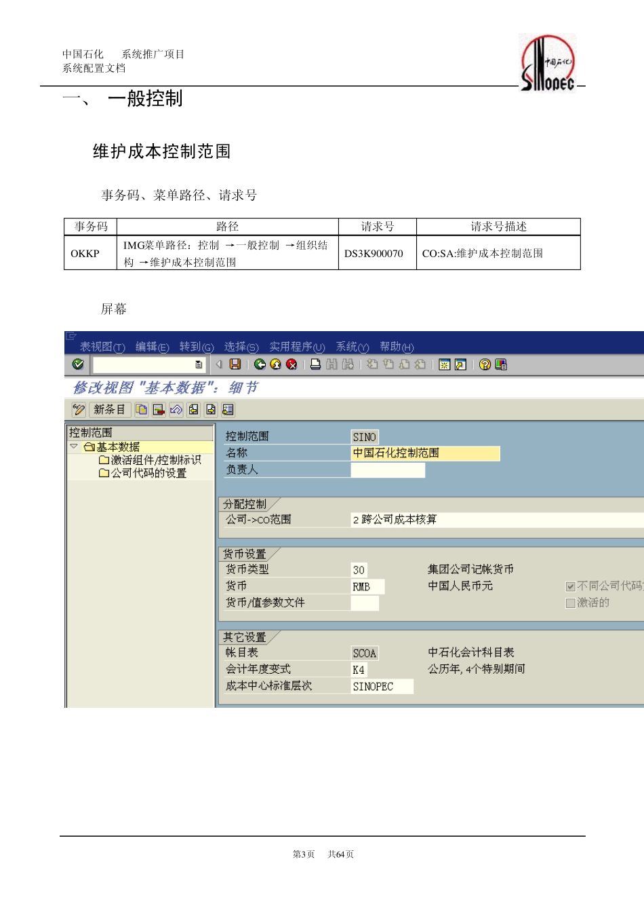Click the Next Page icon
This screenshot has height=912, width=644.
[404, 364]
